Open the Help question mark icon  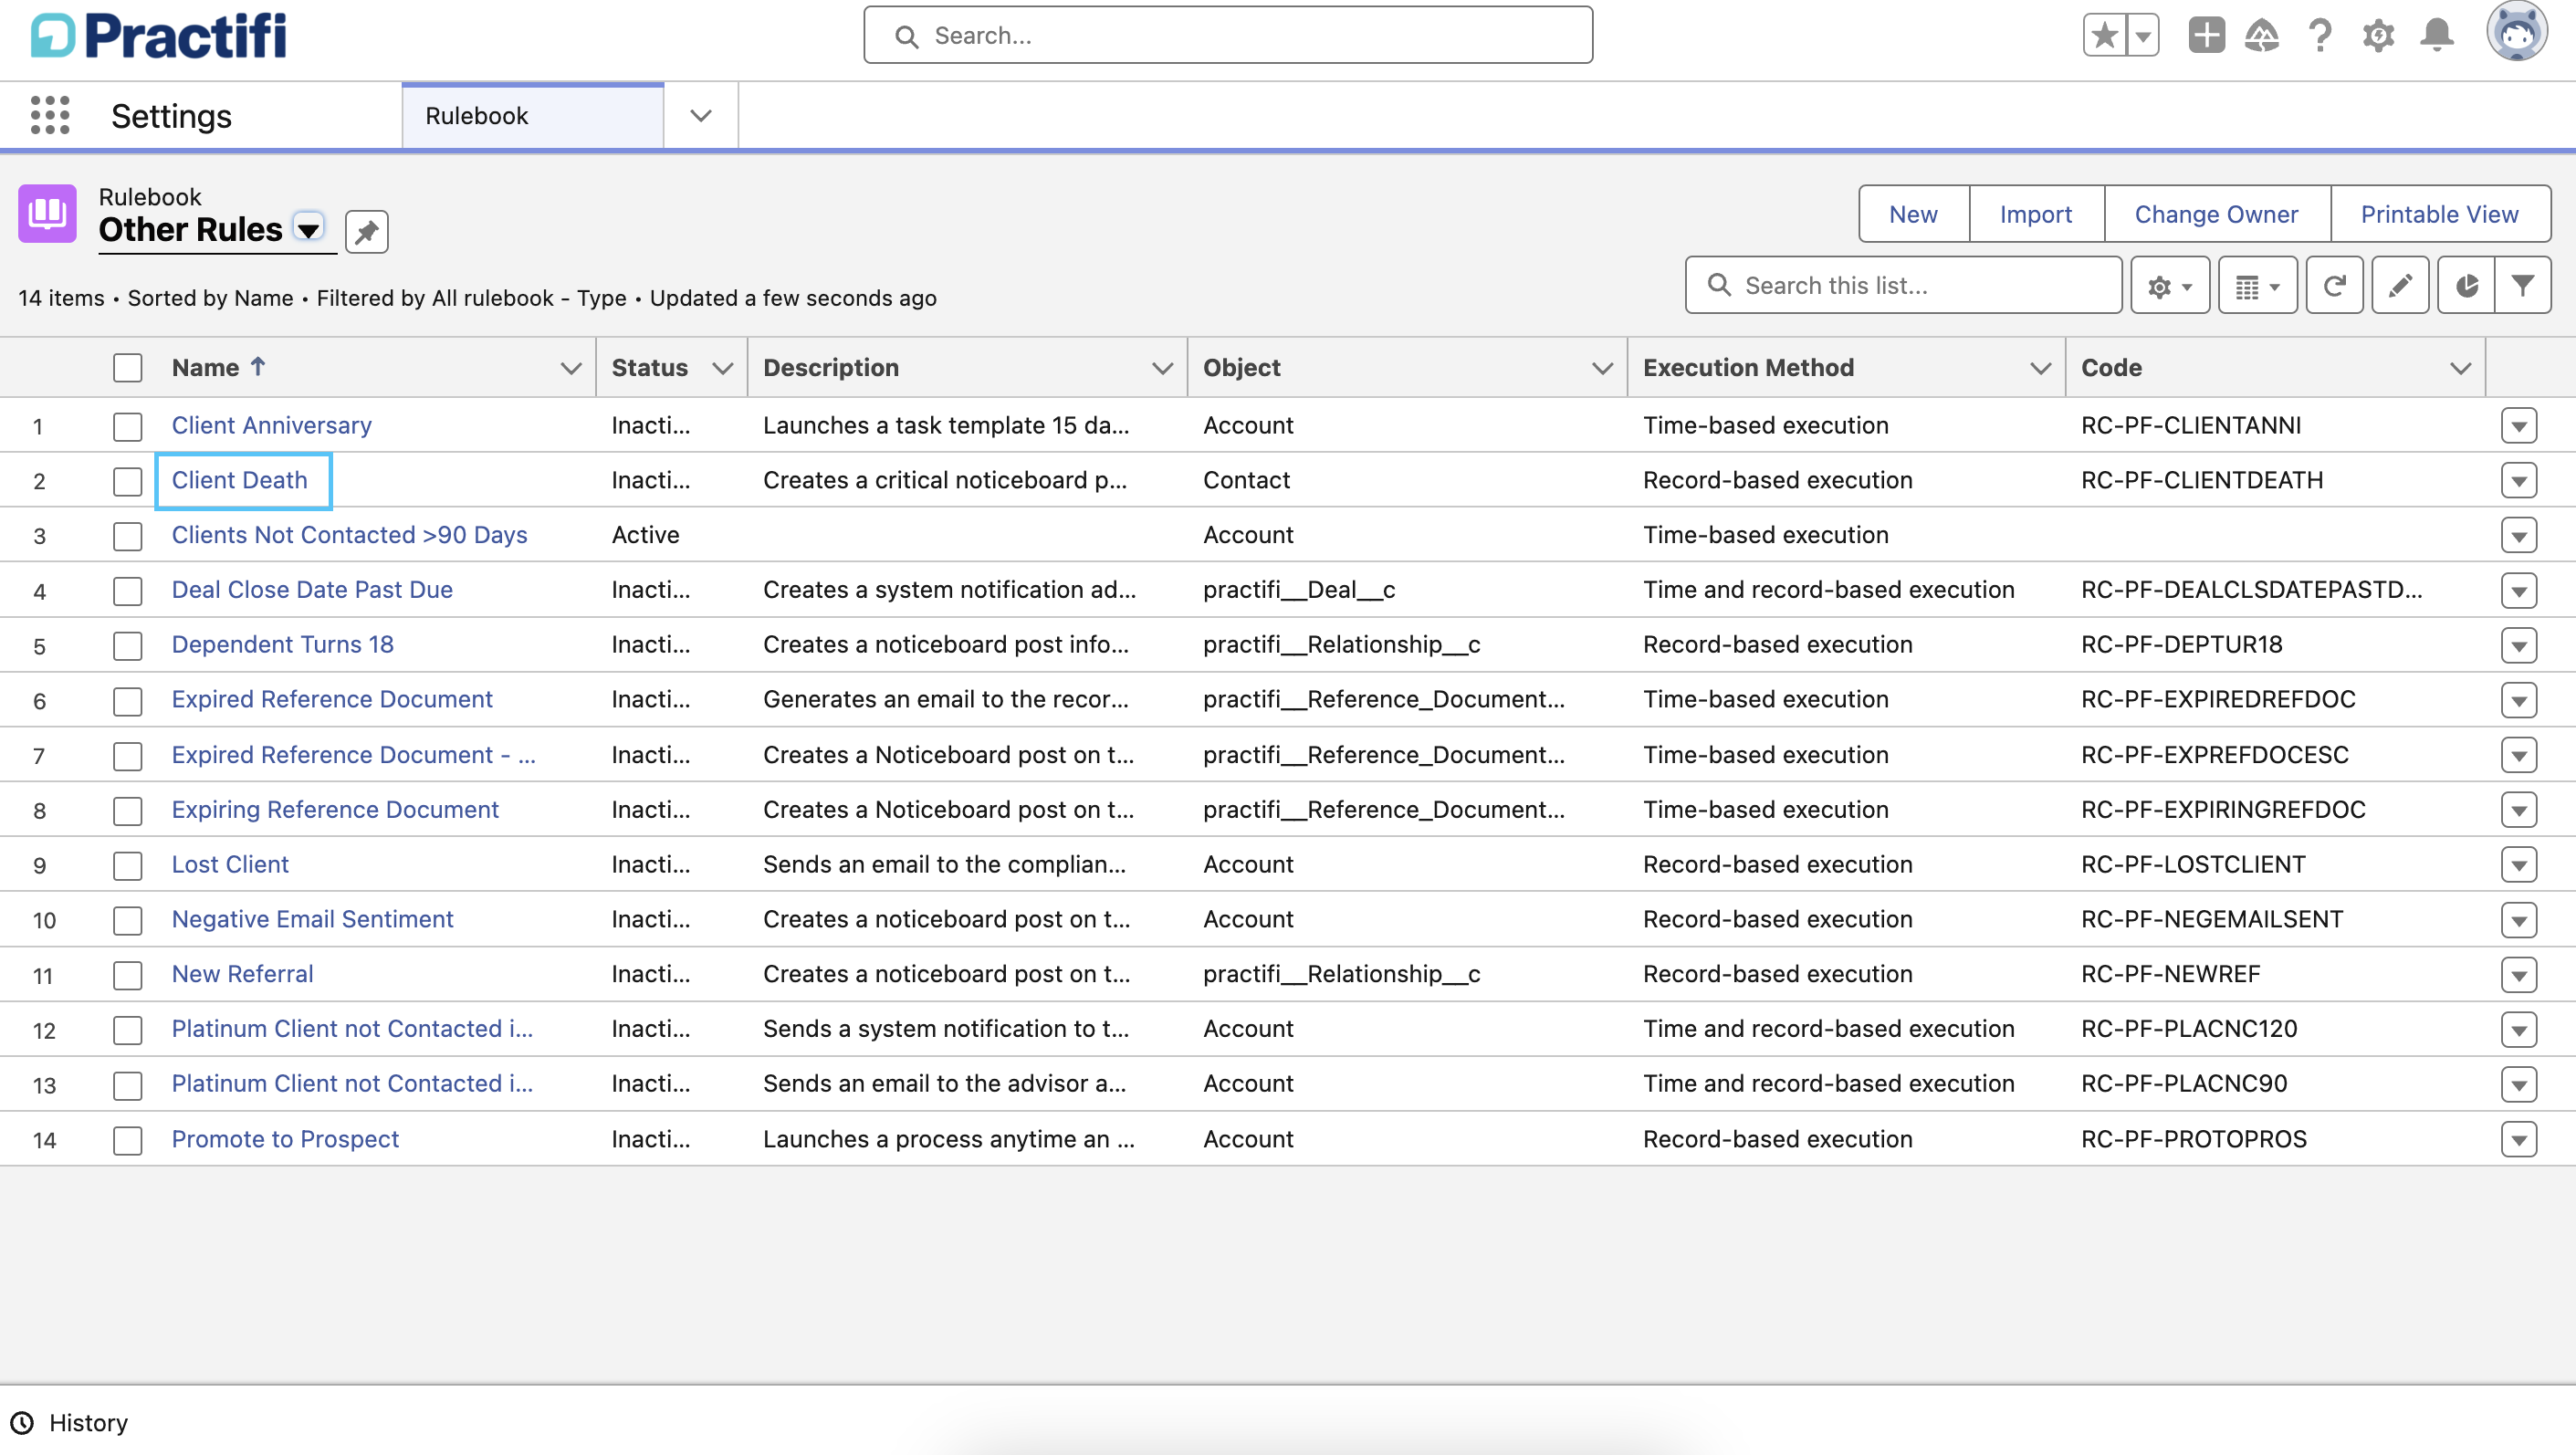(2320, 36)
